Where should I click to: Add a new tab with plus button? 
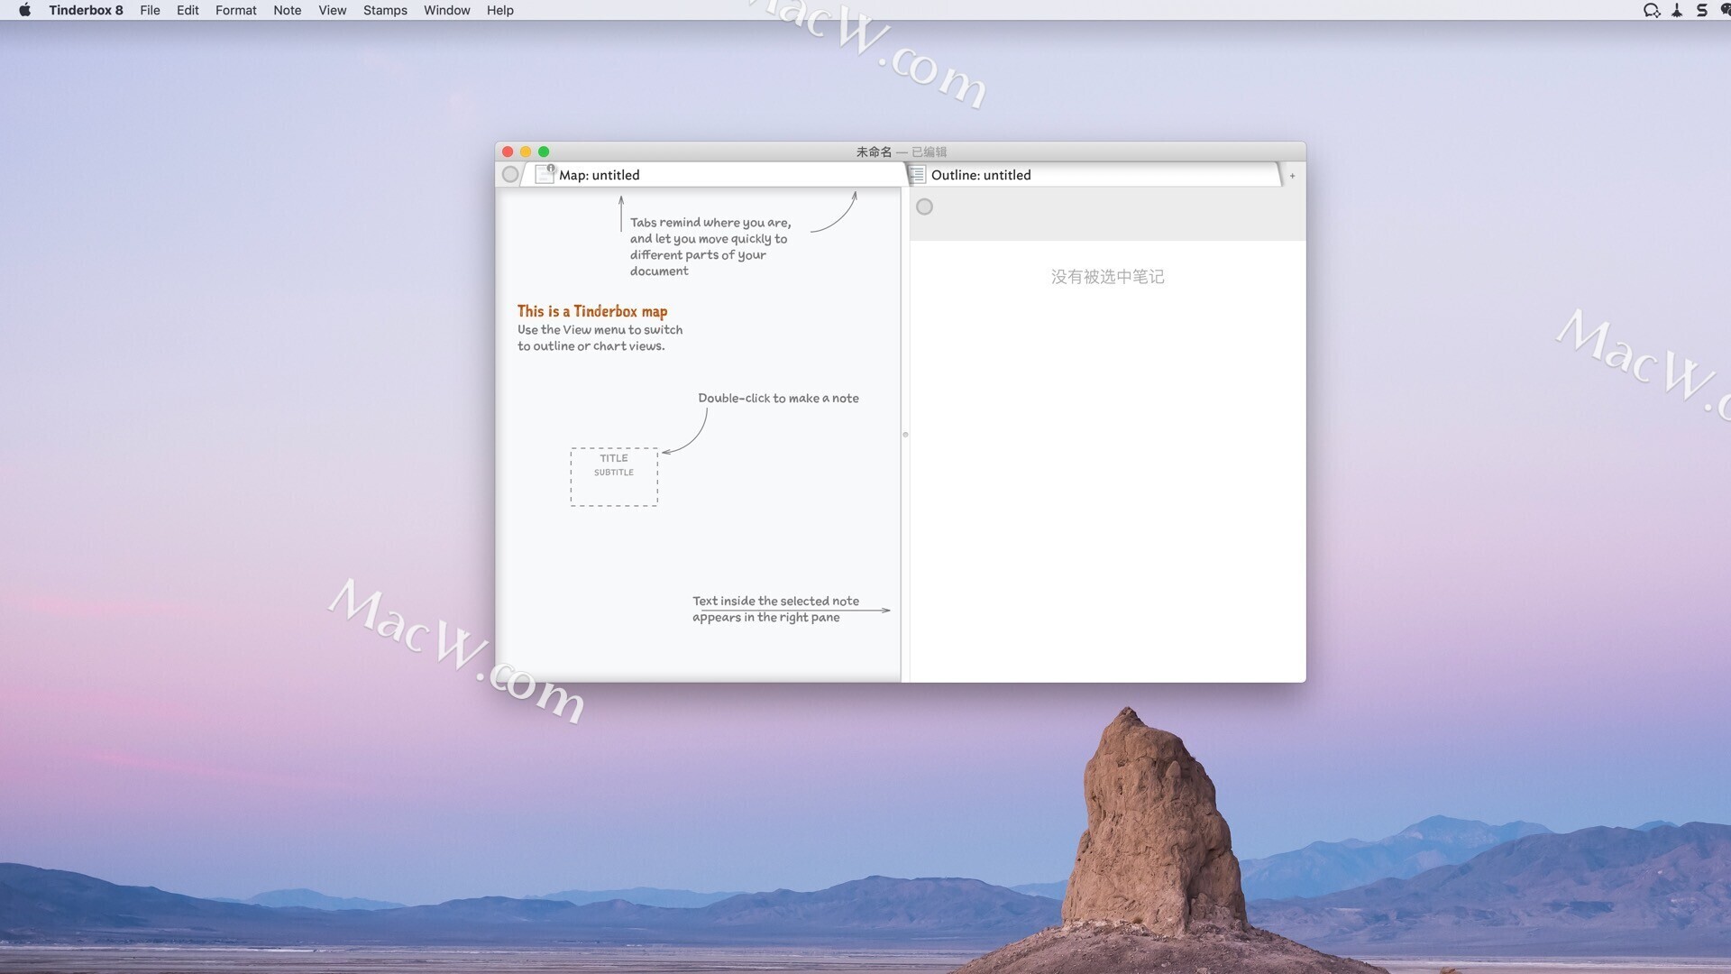click(x=1292, y=176)
